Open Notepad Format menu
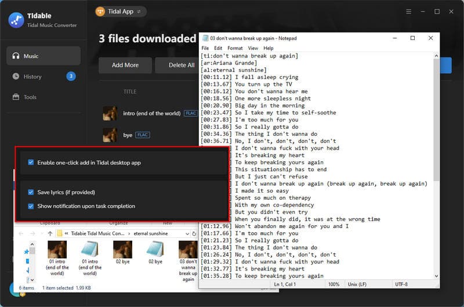 pyautogui.click(x=235, y=48)
